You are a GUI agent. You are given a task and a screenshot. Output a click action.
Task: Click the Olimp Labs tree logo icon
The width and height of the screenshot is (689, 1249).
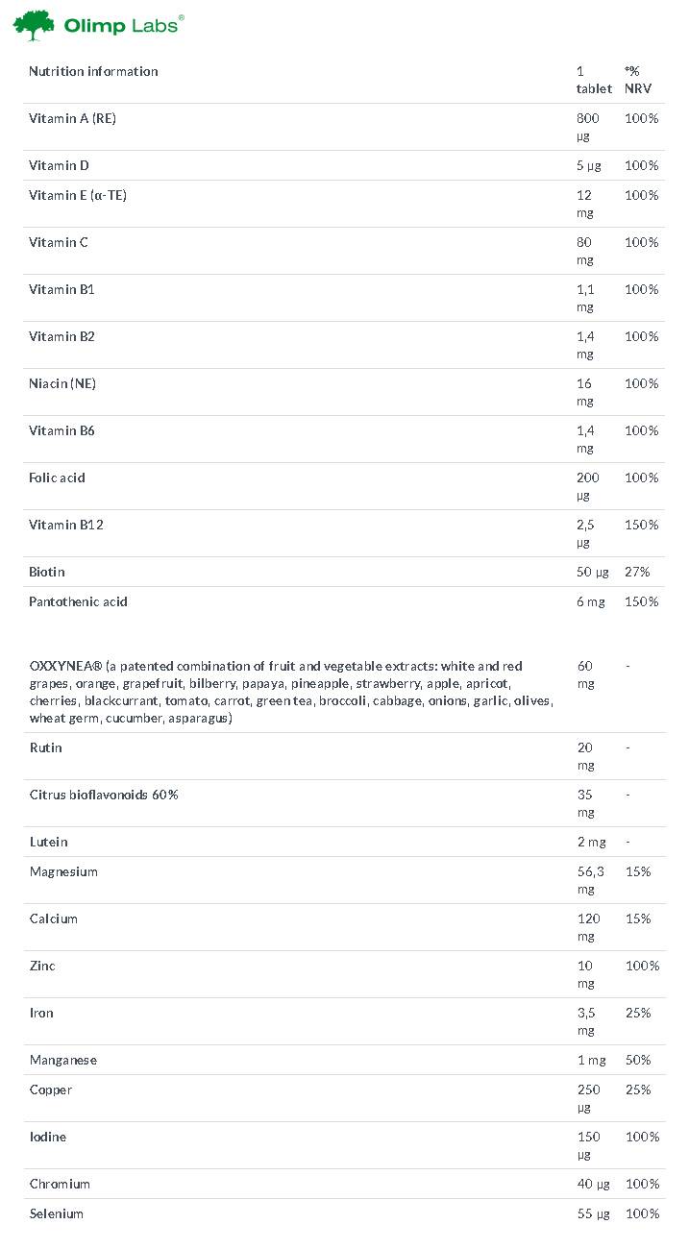pos(35,26)
